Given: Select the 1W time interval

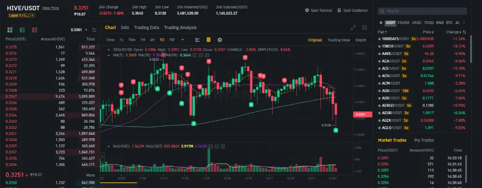Looking at the screenshot, I should (172, 40).
